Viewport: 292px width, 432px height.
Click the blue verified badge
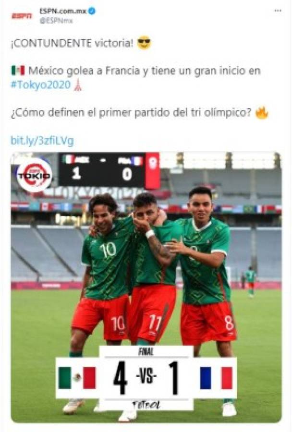point(92,11)
